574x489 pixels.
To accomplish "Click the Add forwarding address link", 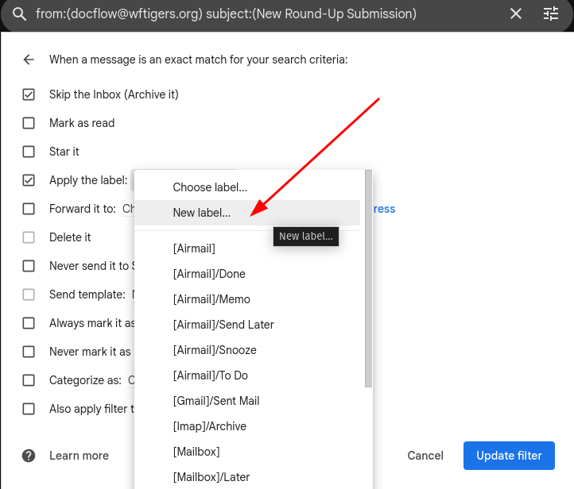I will 384,209.
